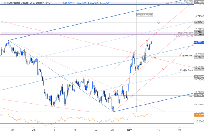
Task: Select the 38.20%(0.74464) Fibonacci label
Action: click(184, 3)
